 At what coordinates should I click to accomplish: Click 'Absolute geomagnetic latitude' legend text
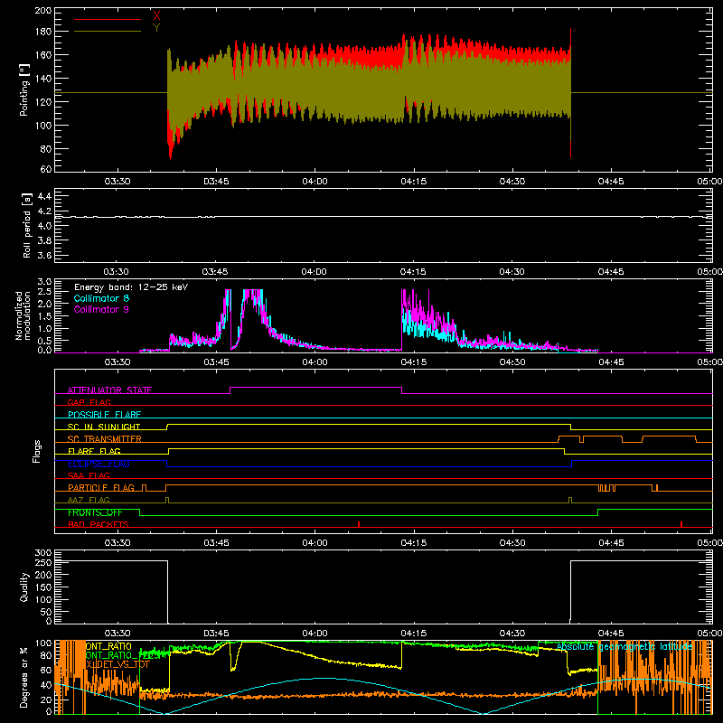point(624,647)
